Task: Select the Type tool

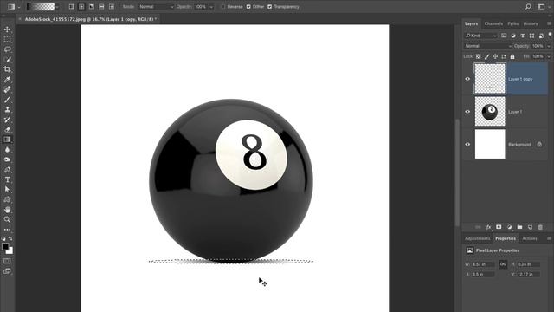Action: coord(7,179)
